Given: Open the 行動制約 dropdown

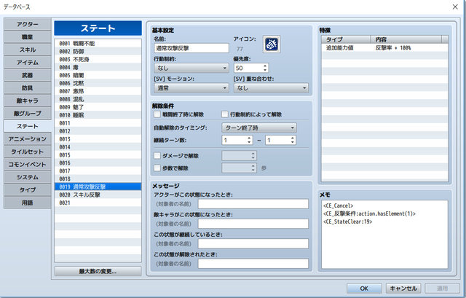Looking at the screenshot, I should 191,68.
